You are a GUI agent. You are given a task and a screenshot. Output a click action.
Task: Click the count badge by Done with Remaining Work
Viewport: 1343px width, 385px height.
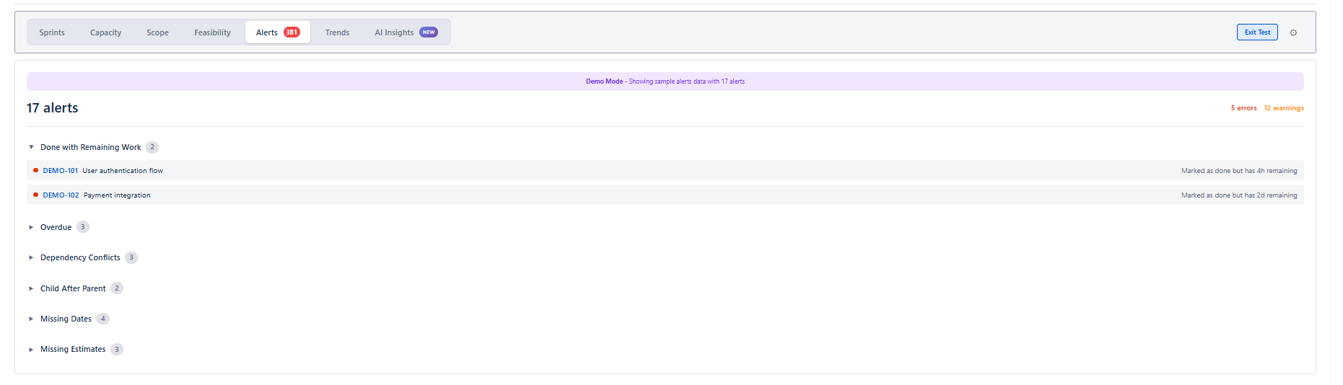coord(152,147)
